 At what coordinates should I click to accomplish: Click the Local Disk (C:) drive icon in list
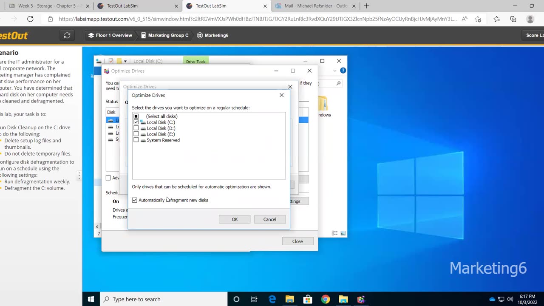click(x=143, y=122)
